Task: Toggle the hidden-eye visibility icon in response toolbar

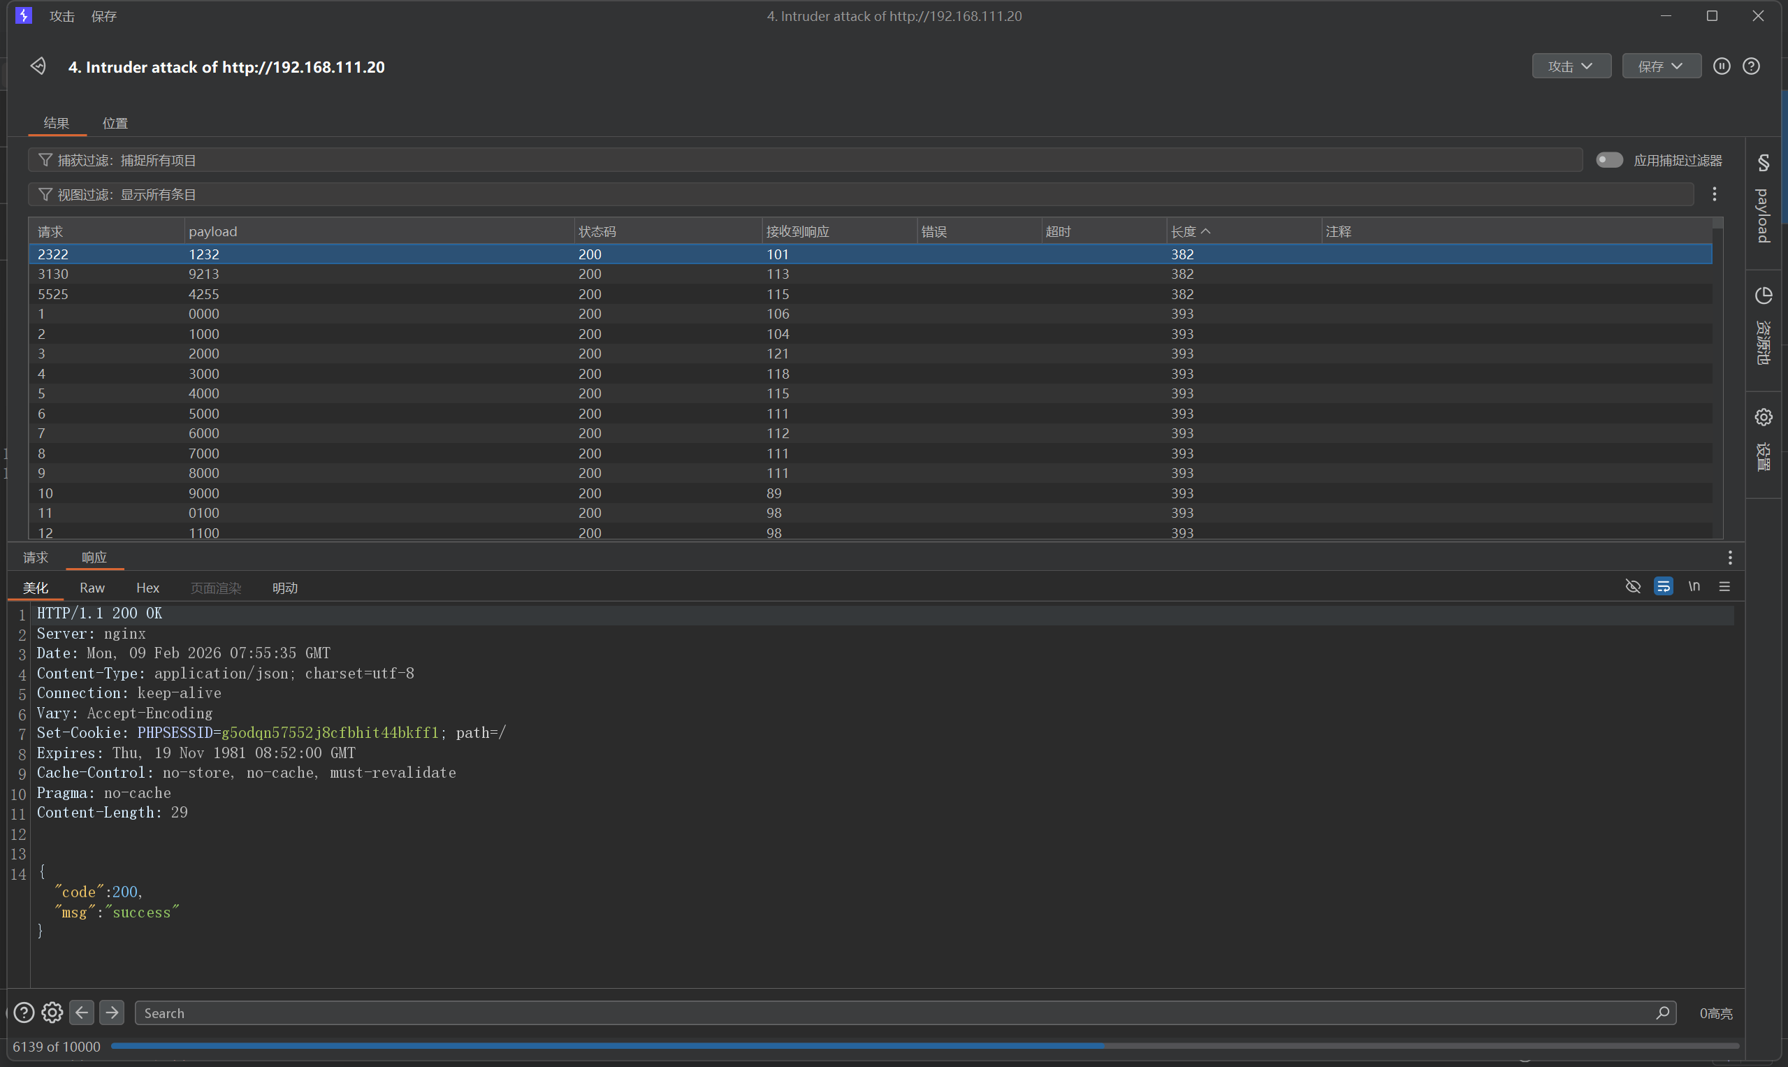Action: click(1633, 587)
